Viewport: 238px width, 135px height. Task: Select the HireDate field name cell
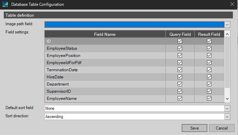pyautogui.click(x=105, y=77)
